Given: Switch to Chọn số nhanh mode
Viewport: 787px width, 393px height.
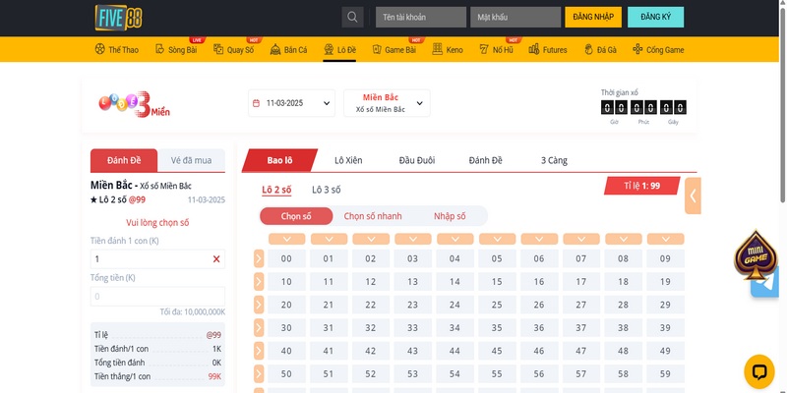Looking at the screenshot, I should click(373, 216).
